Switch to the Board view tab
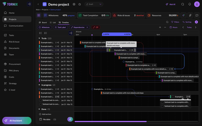The height and width of the screenshot is (126, 202). 42,22
